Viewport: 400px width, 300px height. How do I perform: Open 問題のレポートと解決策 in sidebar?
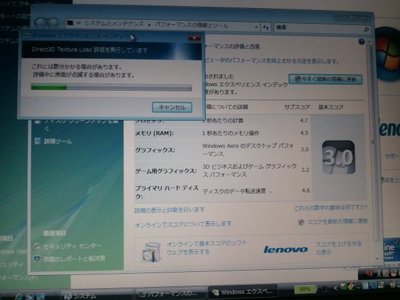pyautogui.click(x=74, y=259)
